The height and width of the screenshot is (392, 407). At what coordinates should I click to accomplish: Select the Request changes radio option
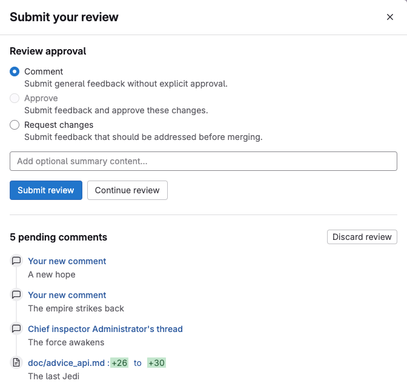[15, 125]
